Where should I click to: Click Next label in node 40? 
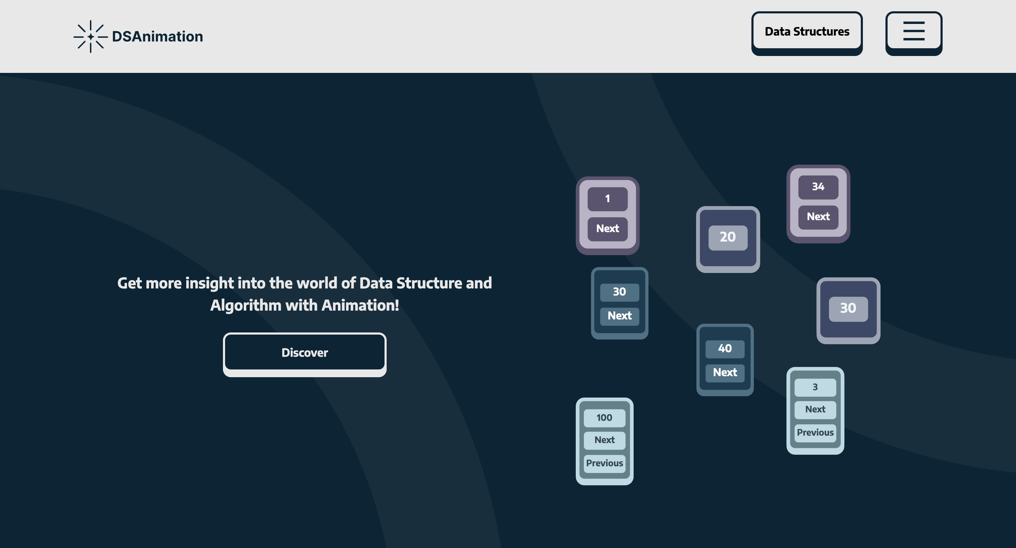coord(725,372)
